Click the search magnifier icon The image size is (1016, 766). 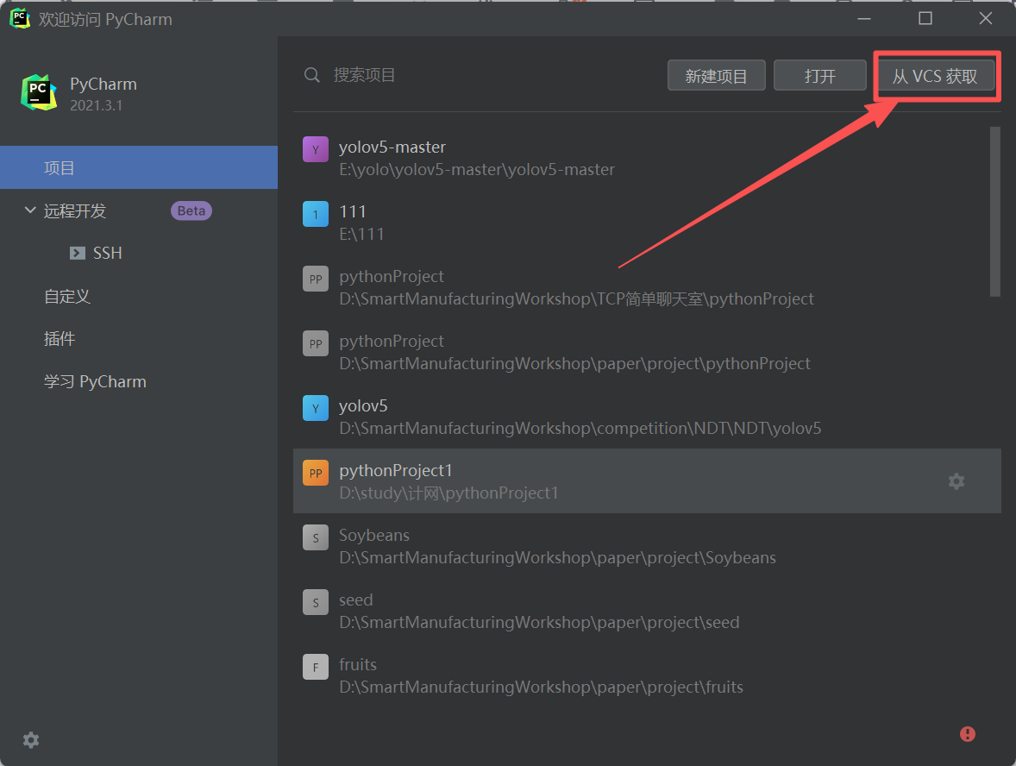(311, 75)
